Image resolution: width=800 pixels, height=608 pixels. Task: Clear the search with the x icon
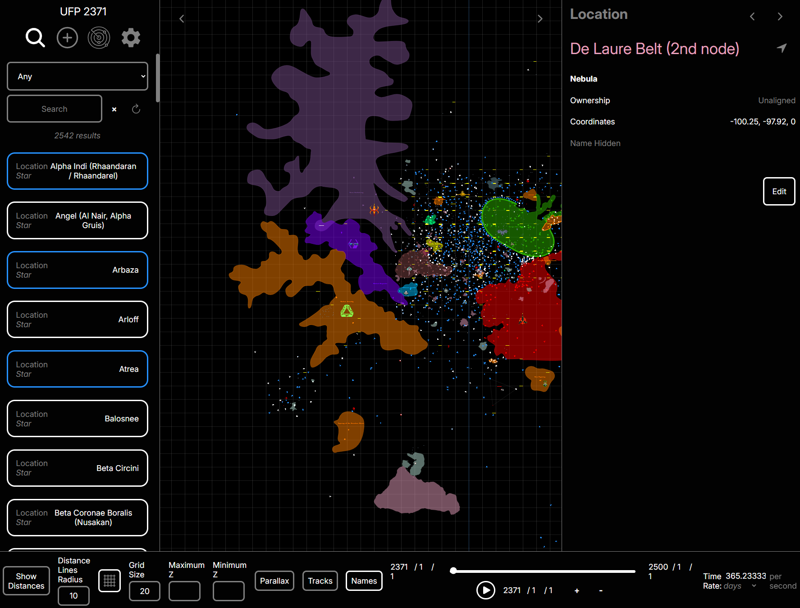(x=114, y=109)
